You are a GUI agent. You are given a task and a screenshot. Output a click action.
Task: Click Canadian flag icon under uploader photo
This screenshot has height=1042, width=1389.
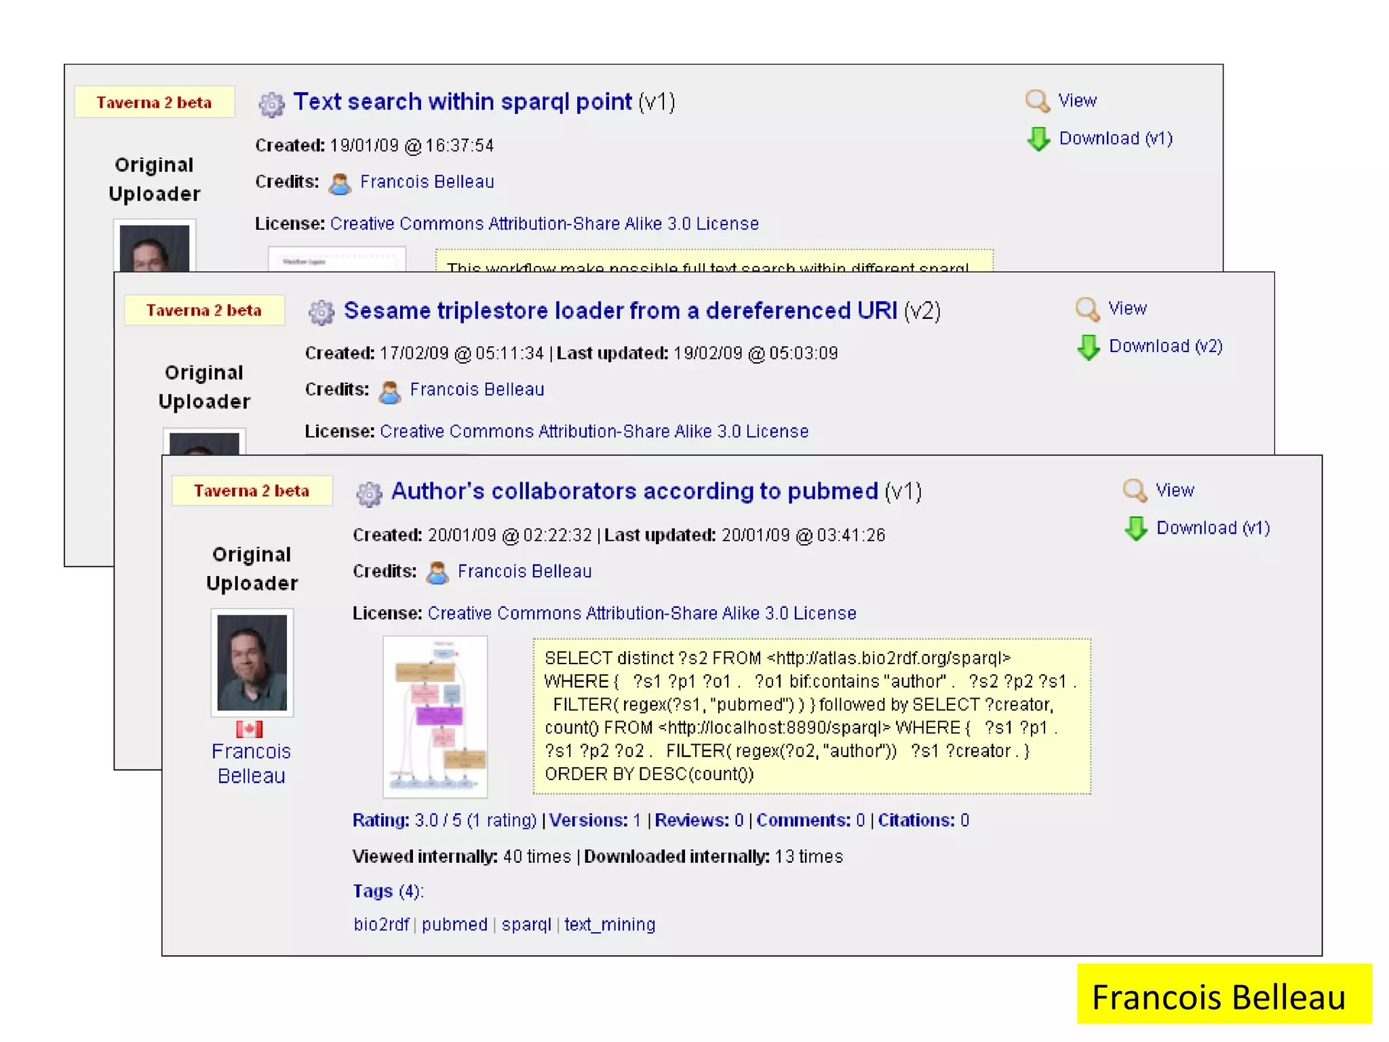point(250,729)
